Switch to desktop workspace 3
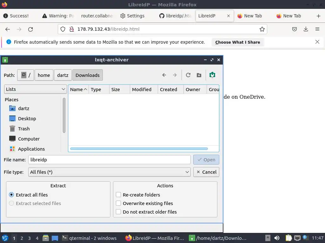The image size is (325, 243). [x=30, y=238]
